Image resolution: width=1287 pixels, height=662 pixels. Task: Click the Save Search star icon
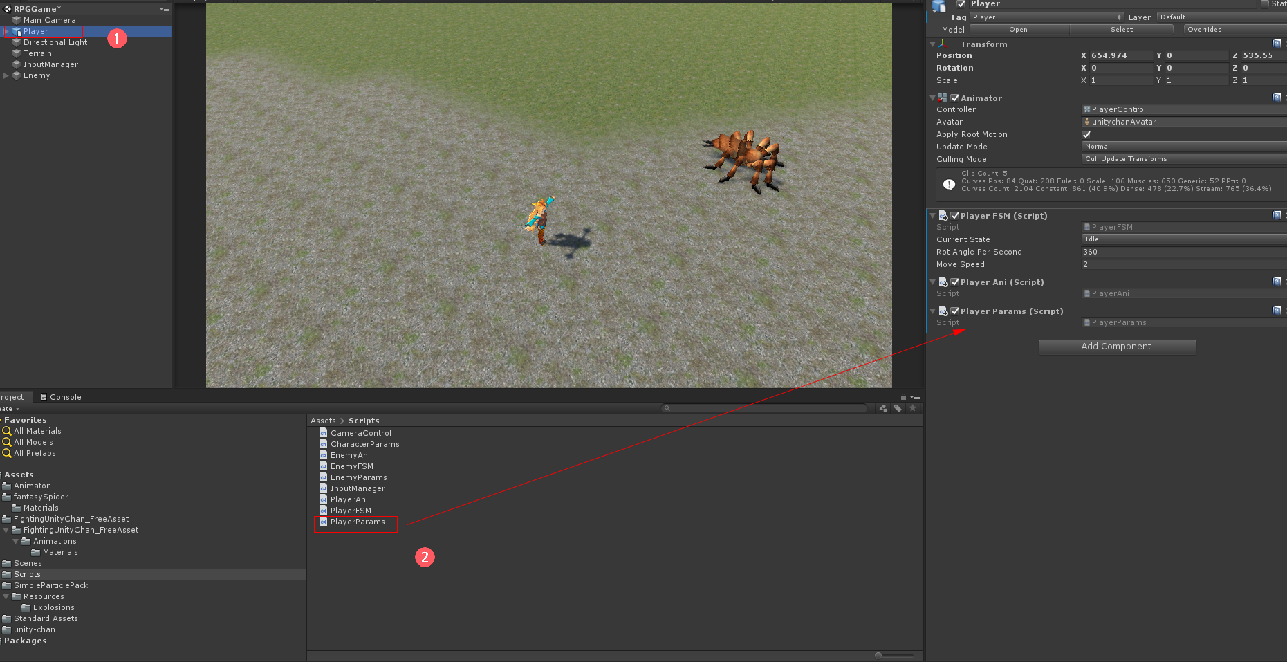[x=913, y=408]
